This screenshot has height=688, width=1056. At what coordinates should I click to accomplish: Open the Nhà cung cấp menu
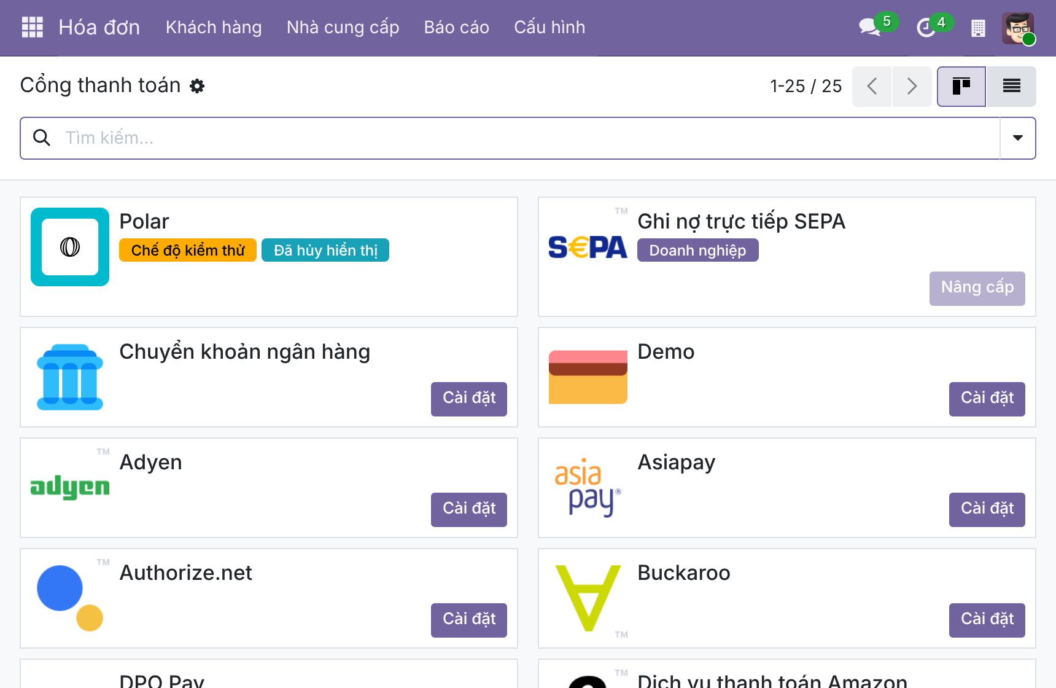(x=343, y=28)
